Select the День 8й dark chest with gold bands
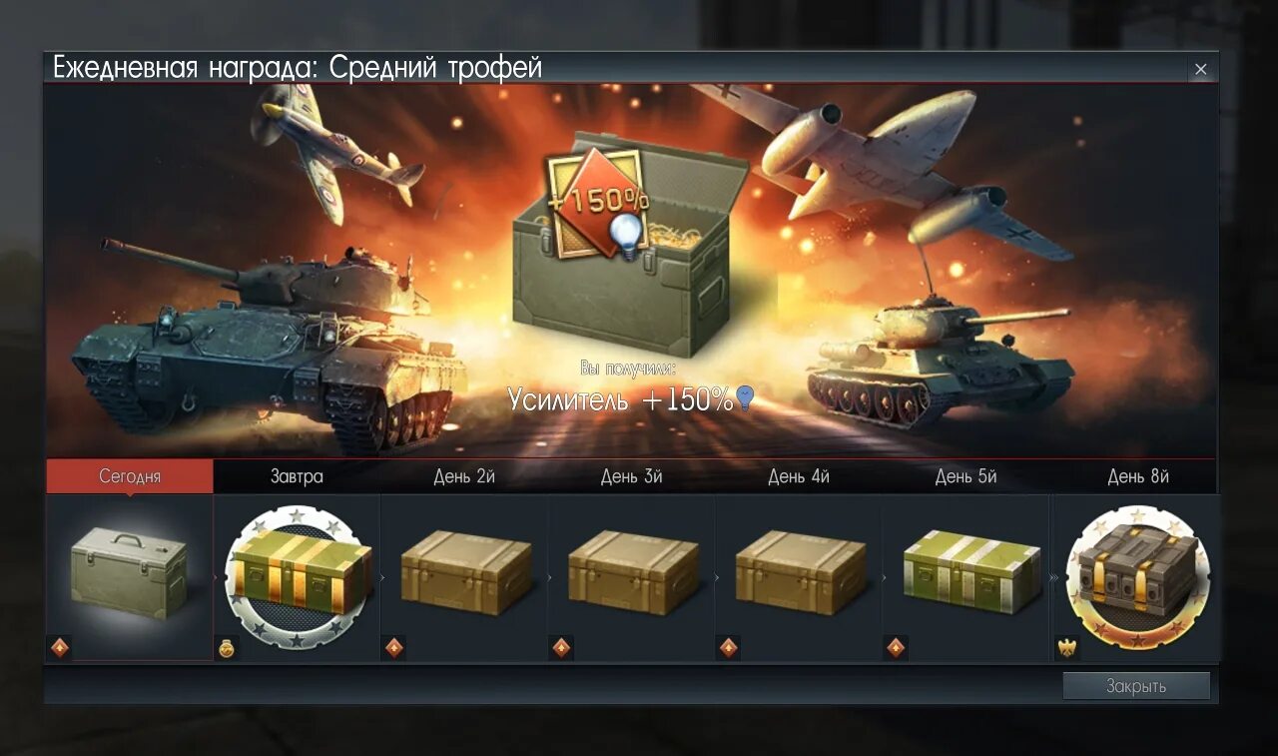The image size is (1278, 756). pyautogui.click(x=1137, y=576)
